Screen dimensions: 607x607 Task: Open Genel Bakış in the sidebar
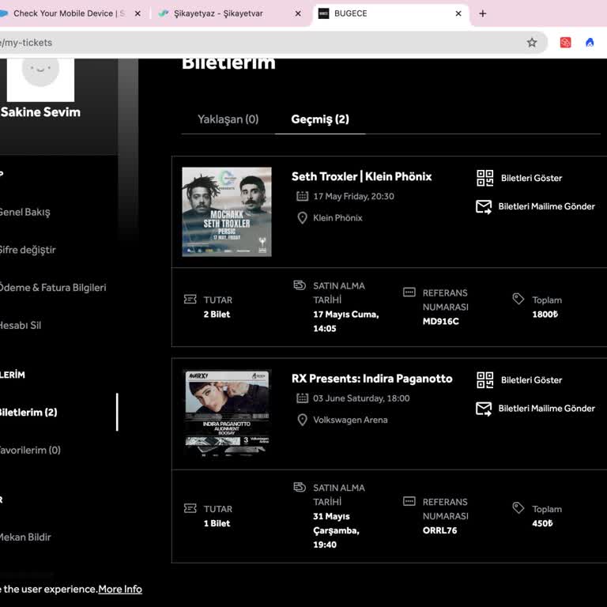[x=25, y=212]
